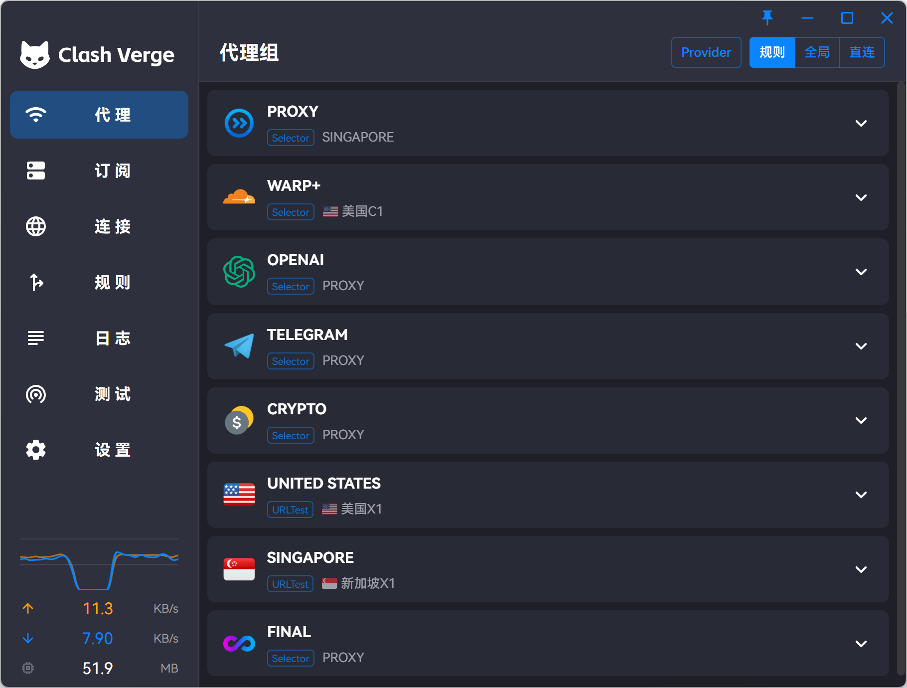This screenshot has height=688, width=907.
Task: Expand the PROXY group chevron
Action: tap(861, 123)
